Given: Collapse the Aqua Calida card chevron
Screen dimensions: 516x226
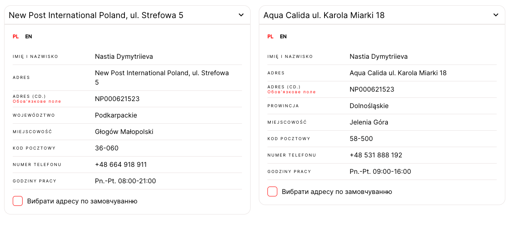Looking at the screenshot, I should pyautogui.click(x=496, y=15).
